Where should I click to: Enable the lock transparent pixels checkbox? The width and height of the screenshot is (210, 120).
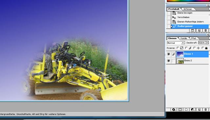[178, 48]
